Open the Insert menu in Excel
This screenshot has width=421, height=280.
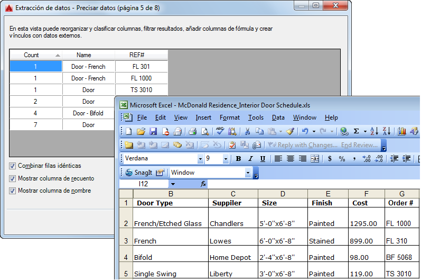(203, 118)
